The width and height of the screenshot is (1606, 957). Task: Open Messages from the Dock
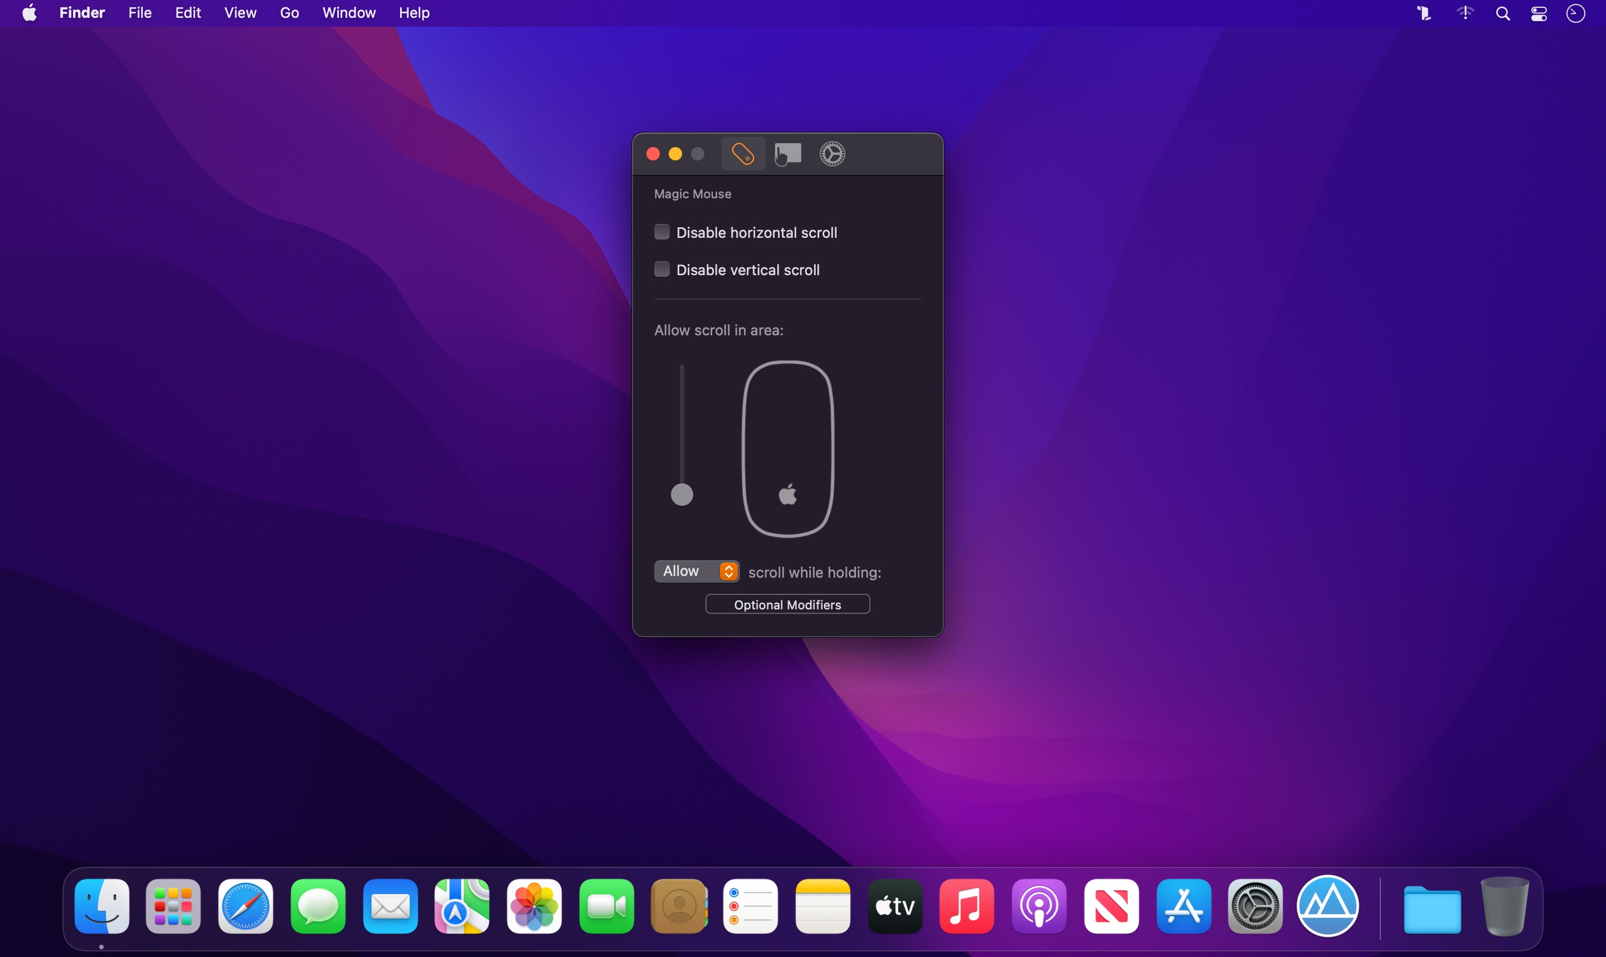coord(318,906)
